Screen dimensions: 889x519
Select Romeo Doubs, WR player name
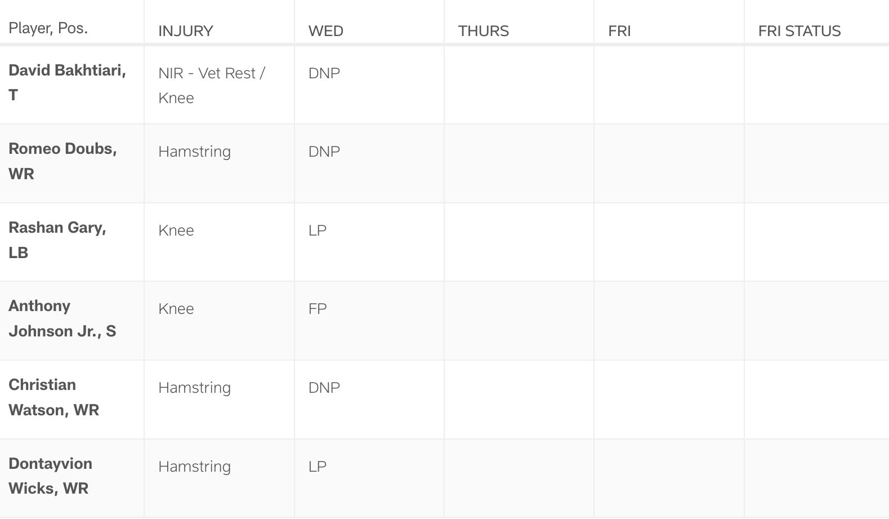(62, 161)
